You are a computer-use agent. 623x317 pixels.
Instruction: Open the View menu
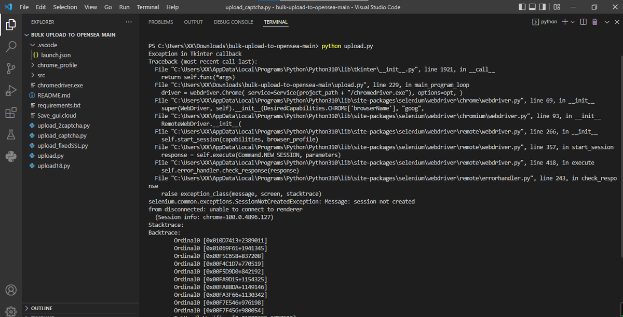[91, 7]
